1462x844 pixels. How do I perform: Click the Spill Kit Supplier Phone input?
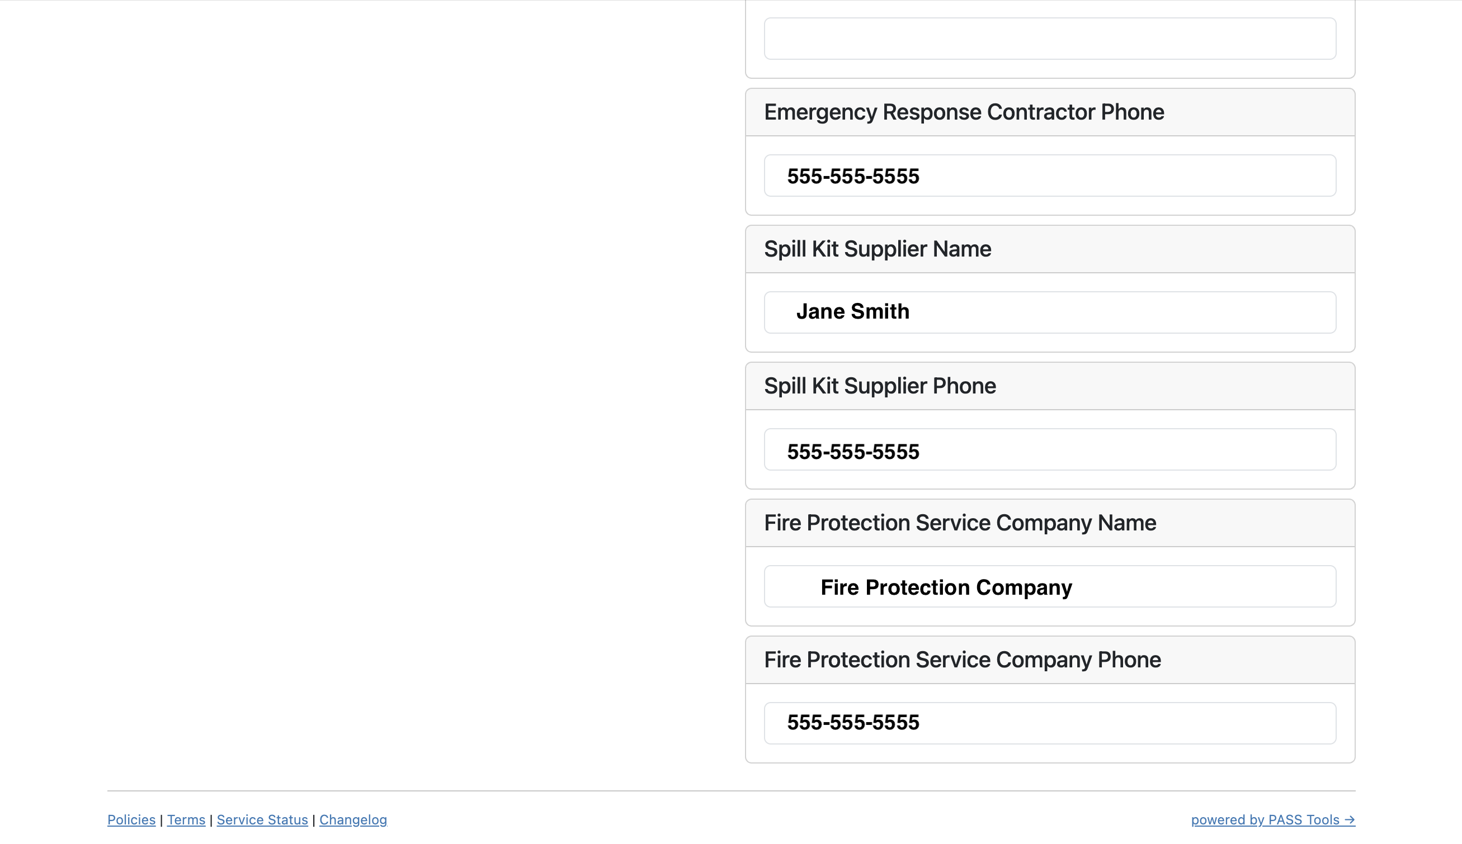tap(1049, 450)
